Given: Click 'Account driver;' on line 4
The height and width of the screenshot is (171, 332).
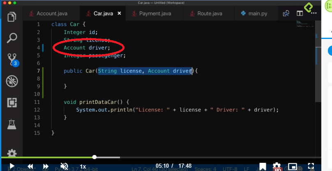Looking at the screenshot, I should 87,48.
